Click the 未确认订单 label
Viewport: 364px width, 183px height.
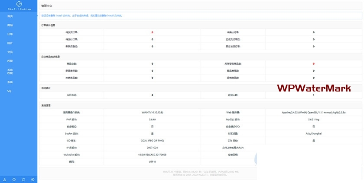pos(234,32)
